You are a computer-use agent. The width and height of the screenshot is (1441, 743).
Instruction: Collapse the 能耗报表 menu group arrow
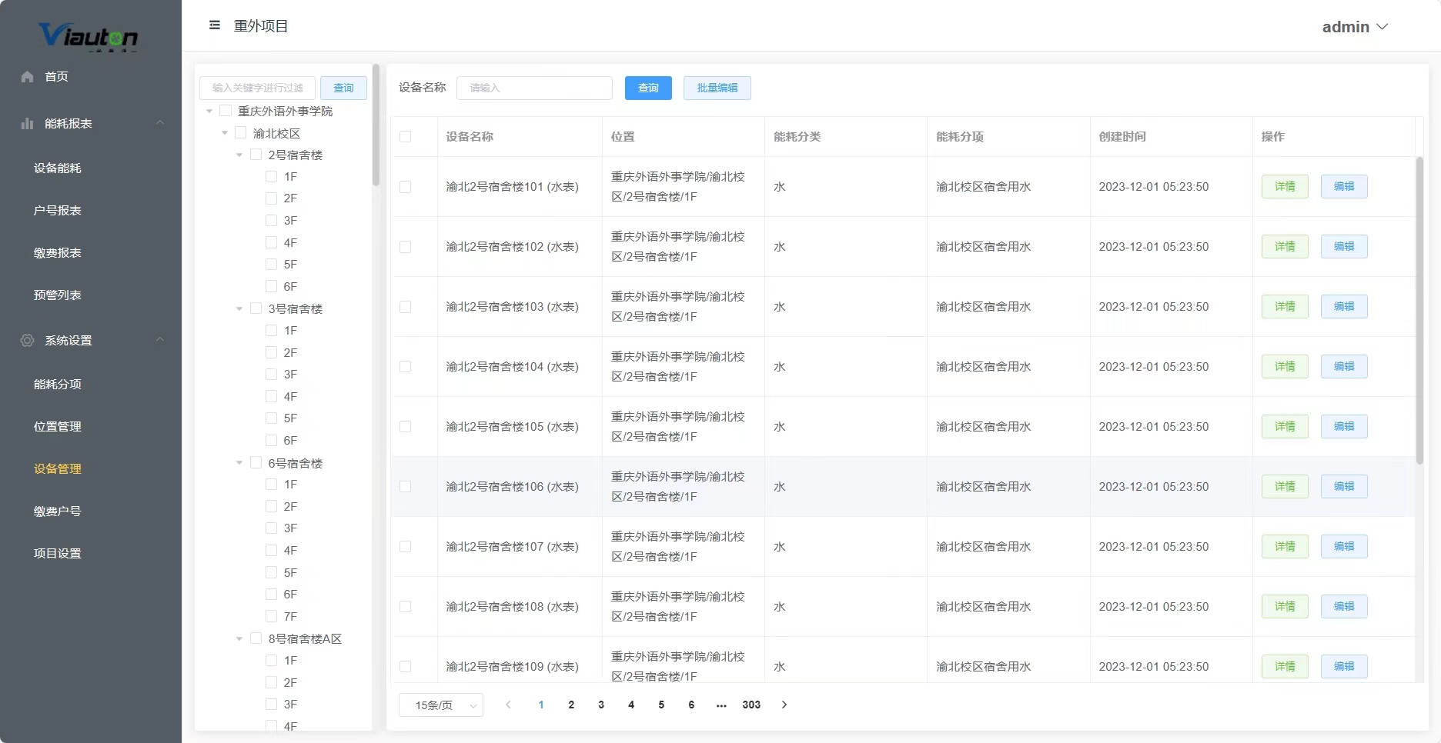pos(160,122)
